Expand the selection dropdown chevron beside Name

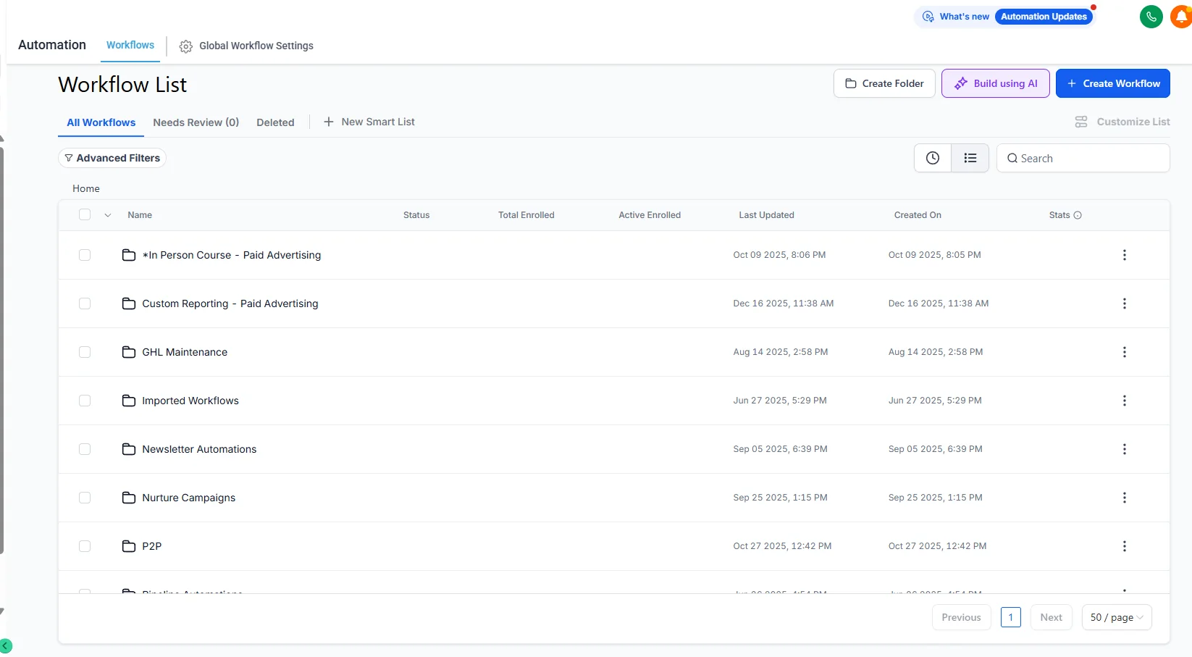point(108,215)
